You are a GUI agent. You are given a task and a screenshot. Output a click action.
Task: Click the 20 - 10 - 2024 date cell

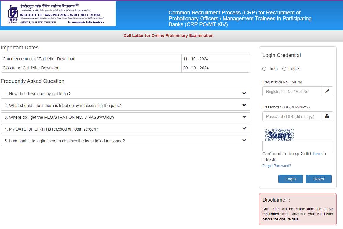coord(216,68)
